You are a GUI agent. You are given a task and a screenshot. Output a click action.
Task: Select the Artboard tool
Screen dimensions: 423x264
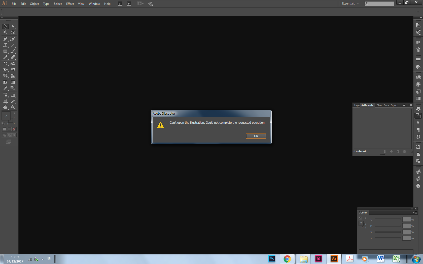coord(5,101)
